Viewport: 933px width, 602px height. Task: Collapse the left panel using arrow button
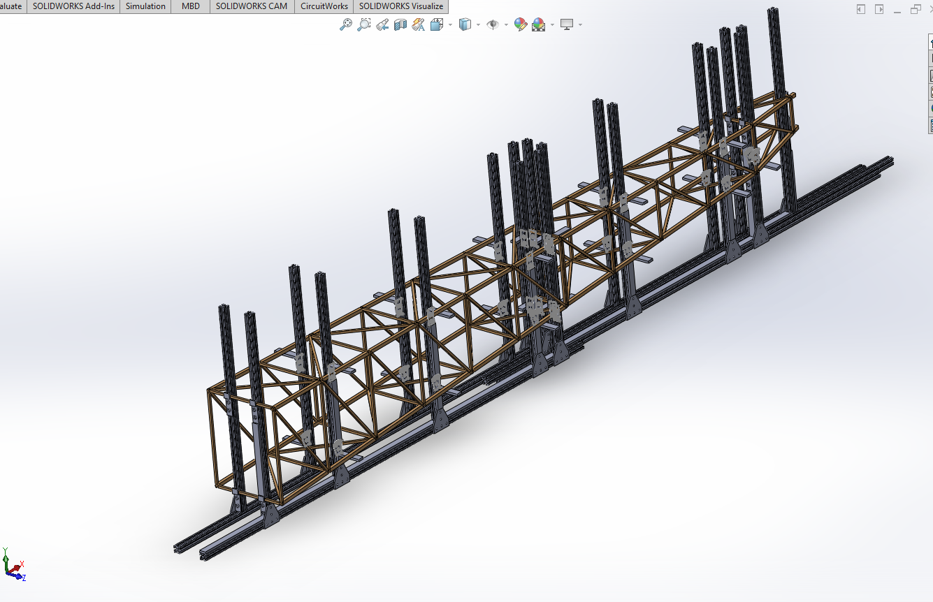click(x=861, y=9)
